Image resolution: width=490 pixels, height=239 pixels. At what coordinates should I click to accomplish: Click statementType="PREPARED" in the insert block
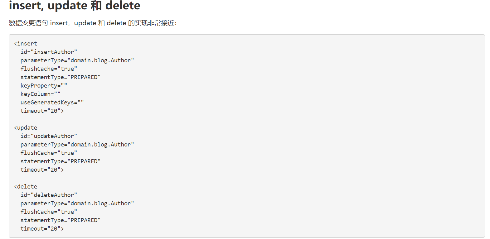[61, 77]
